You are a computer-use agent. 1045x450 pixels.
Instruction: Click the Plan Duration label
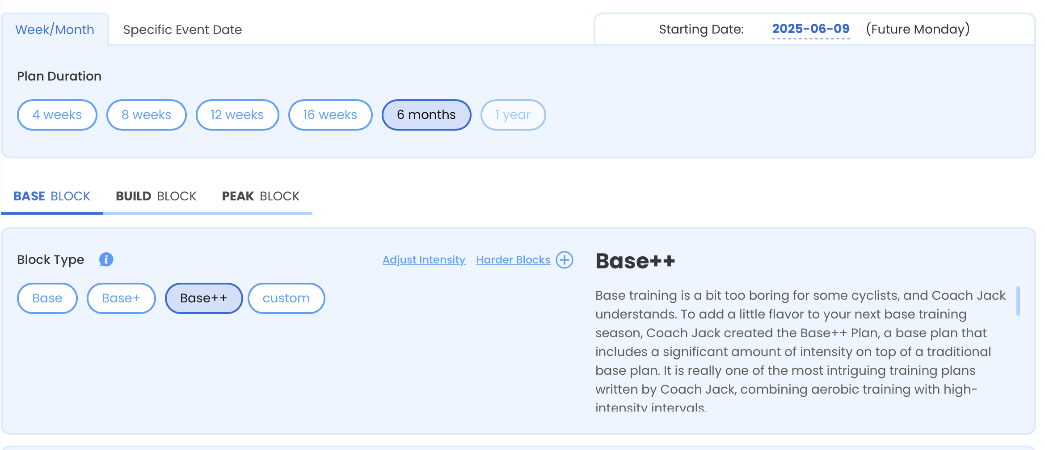pos(59,76)
